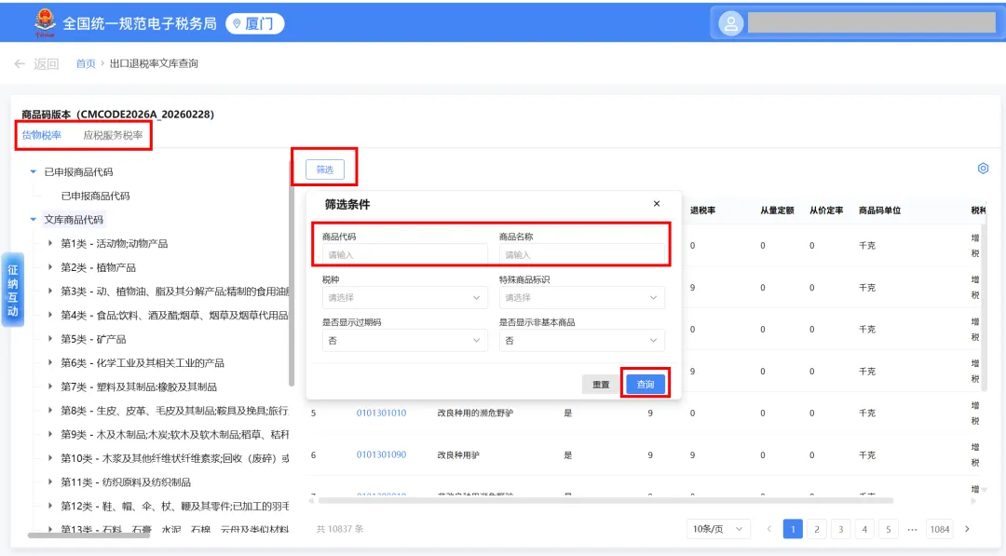Click the back arrow beside 返回
This screenshot has height=556, width=1006.
tap(20, 63)
